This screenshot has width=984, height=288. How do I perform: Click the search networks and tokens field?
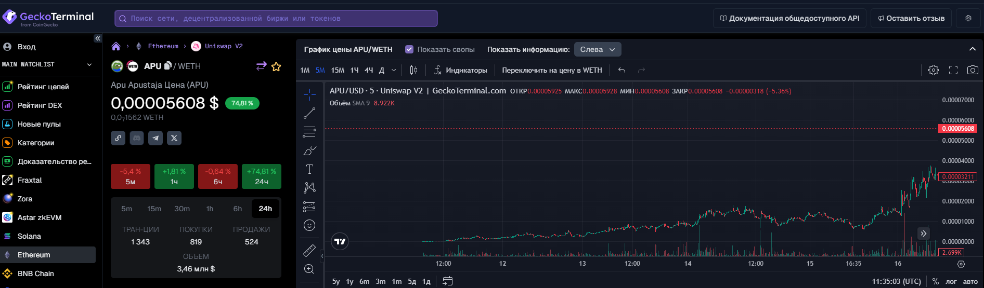pos(276,18)
